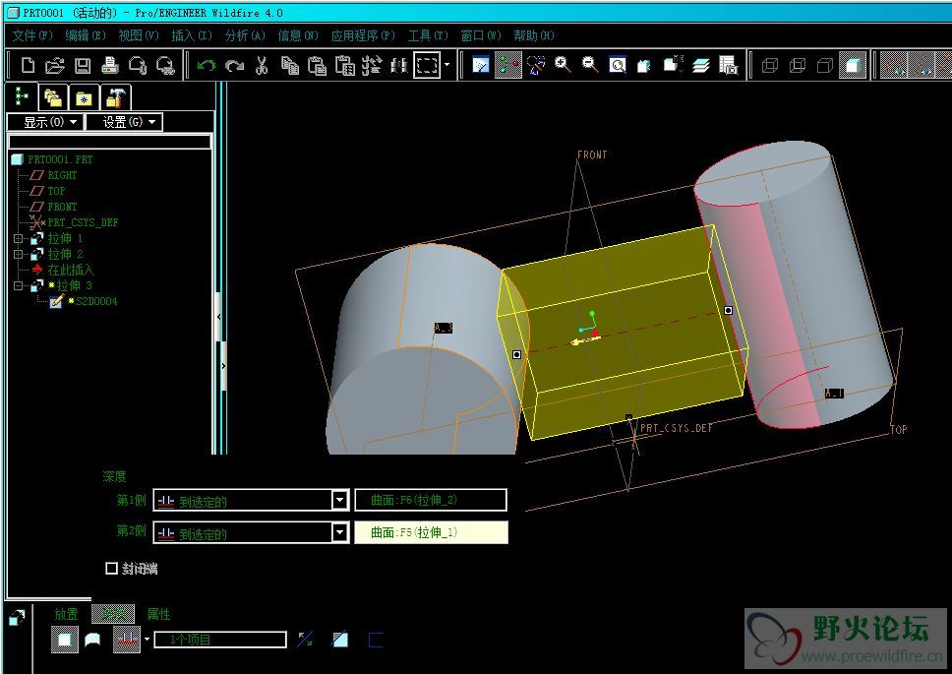Open the 放置 panel tab

tap(66, 614)
